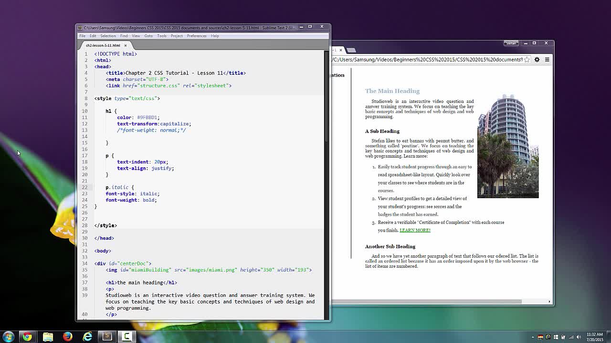Close the Sublime Text window
The width and height of the screenshot is (611, 343).
[x=322, y=27]
